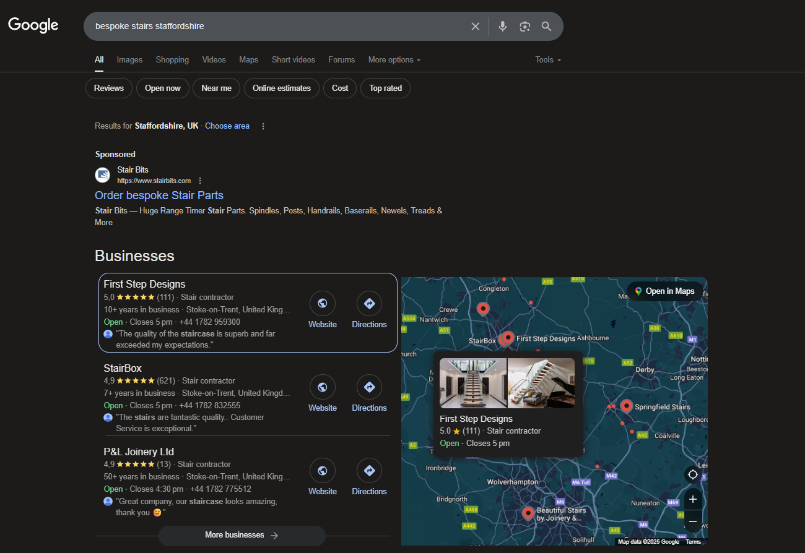Clear the search box with X icon

476,26
